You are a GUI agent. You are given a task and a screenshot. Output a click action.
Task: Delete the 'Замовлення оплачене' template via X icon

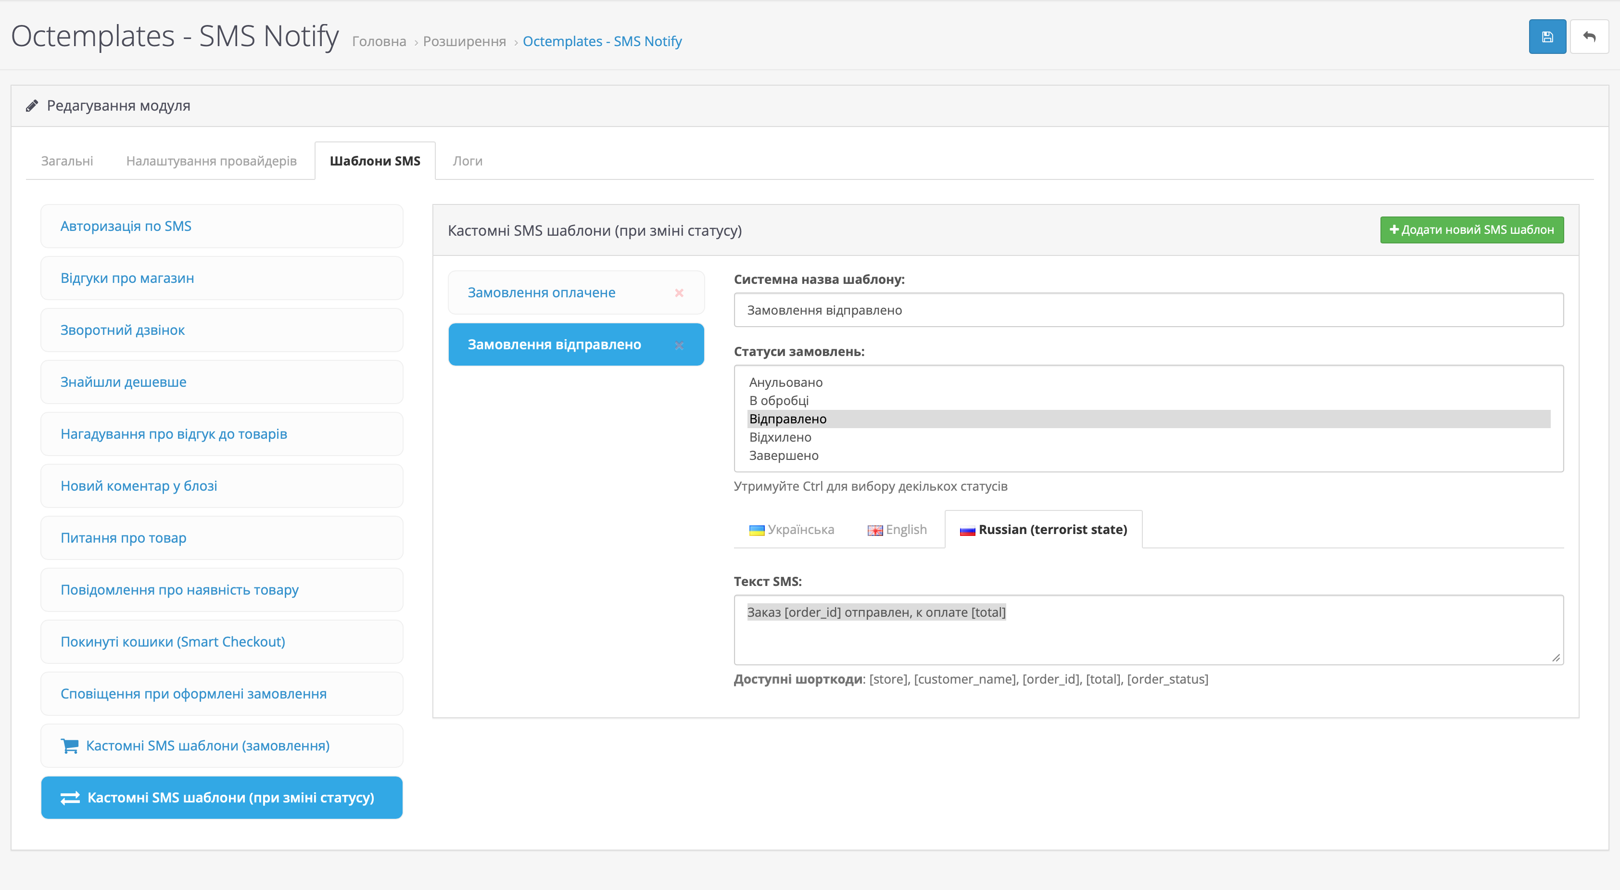click(x=679, y=292)
